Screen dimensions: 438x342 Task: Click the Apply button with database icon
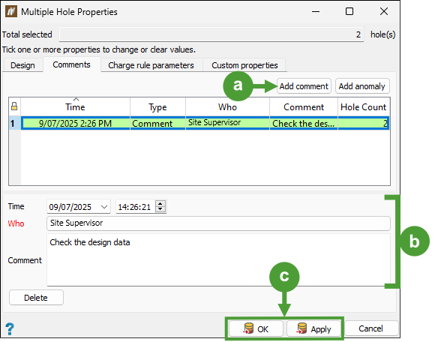[313, 328]
